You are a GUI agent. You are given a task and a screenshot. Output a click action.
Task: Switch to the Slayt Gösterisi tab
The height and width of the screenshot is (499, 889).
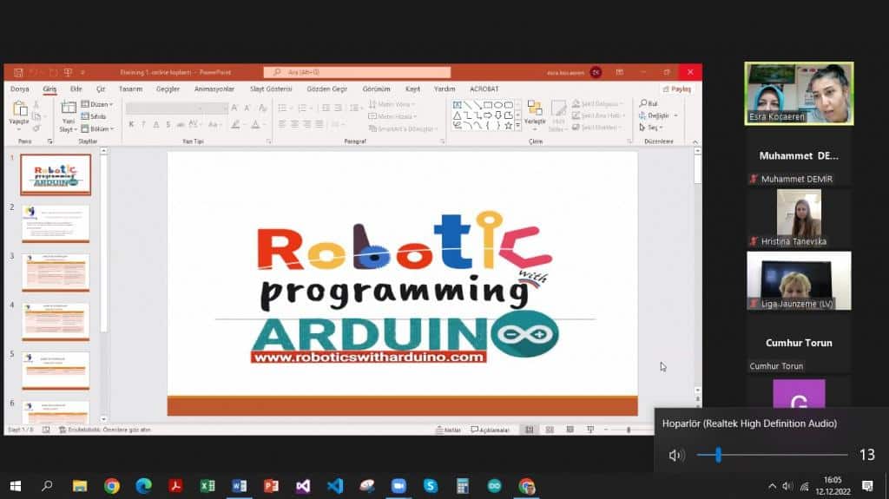pyautogui.click(x=270, y=89)
